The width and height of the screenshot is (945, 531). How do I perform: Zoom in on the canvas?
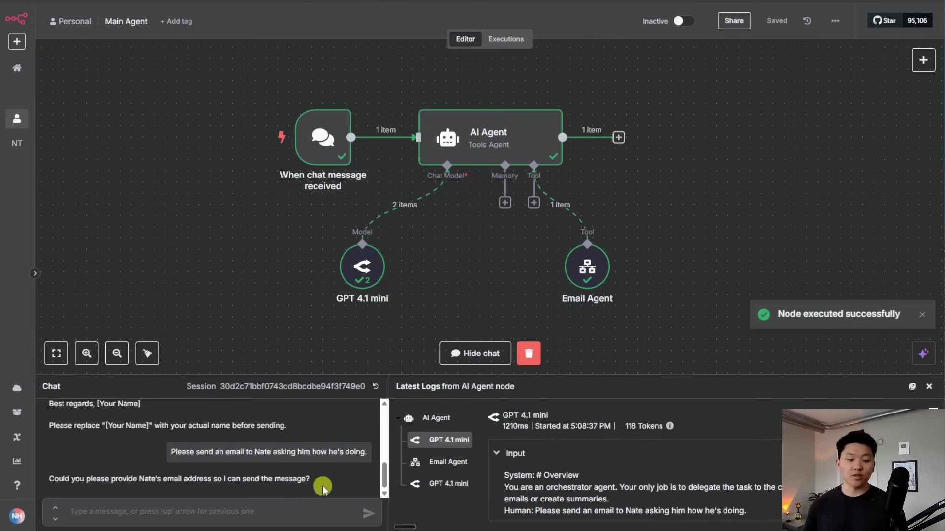click(87, 353)
